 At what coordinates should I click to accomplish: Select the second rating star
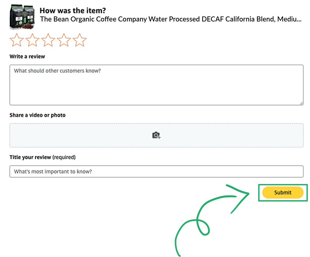coord(33,40)
